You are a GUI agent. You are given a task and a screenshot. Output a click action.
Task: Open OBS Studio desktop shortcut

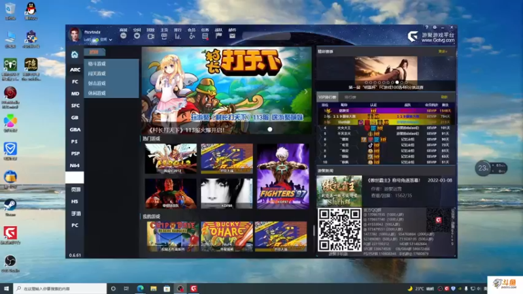(x=10, y=263)
